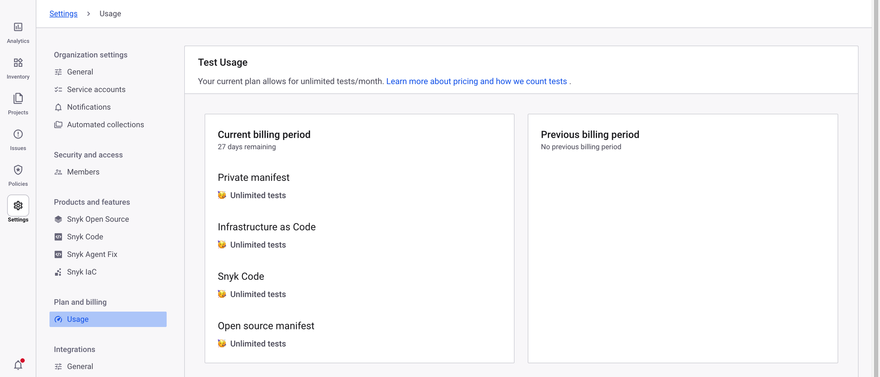Open Snyk Code product settings
Screen dimensions: 880x377
pyautogui.click(x=85, y=237)
